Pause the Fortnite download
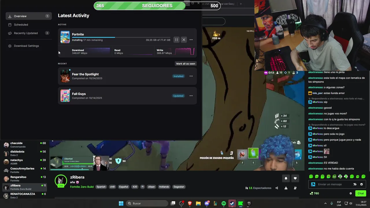This screenshot has height=208, width=370. (176, 40)
